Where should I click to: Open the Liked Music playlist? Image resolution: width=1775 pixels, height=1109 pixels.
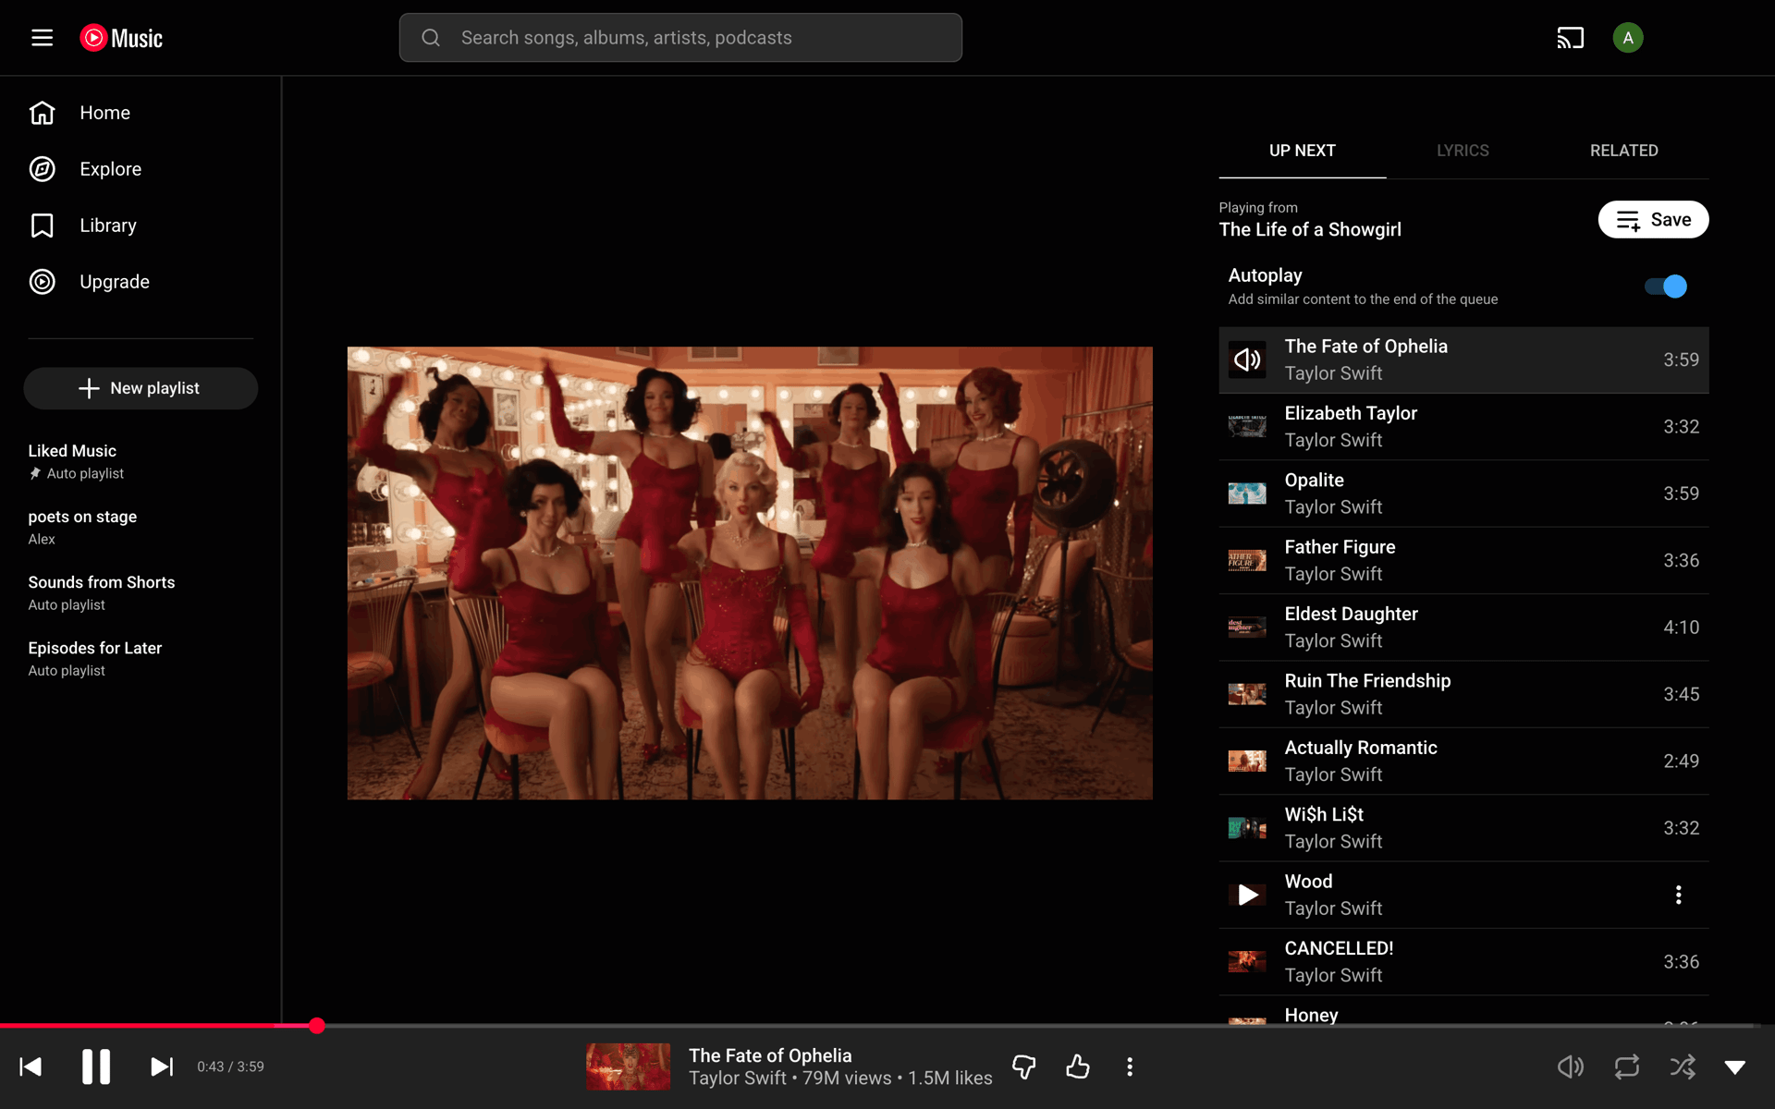pos(141,461)
